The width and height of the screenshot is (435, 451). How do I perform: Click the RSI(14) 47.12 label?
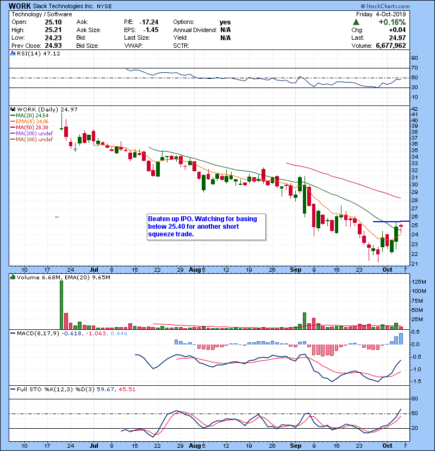(x=39, y=53)
